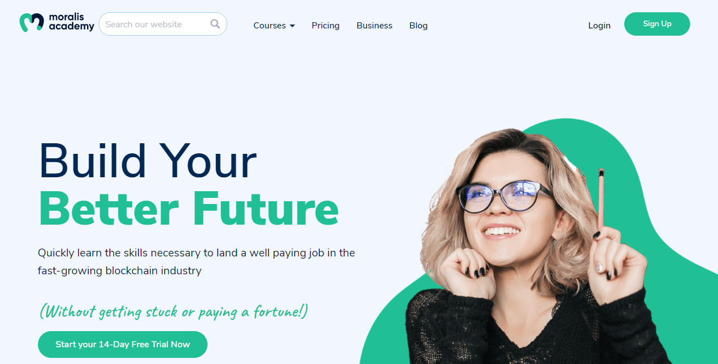Click the 'Build Your' headline
This screenshot has height=364, width=718.
click(x=148, y=161)
